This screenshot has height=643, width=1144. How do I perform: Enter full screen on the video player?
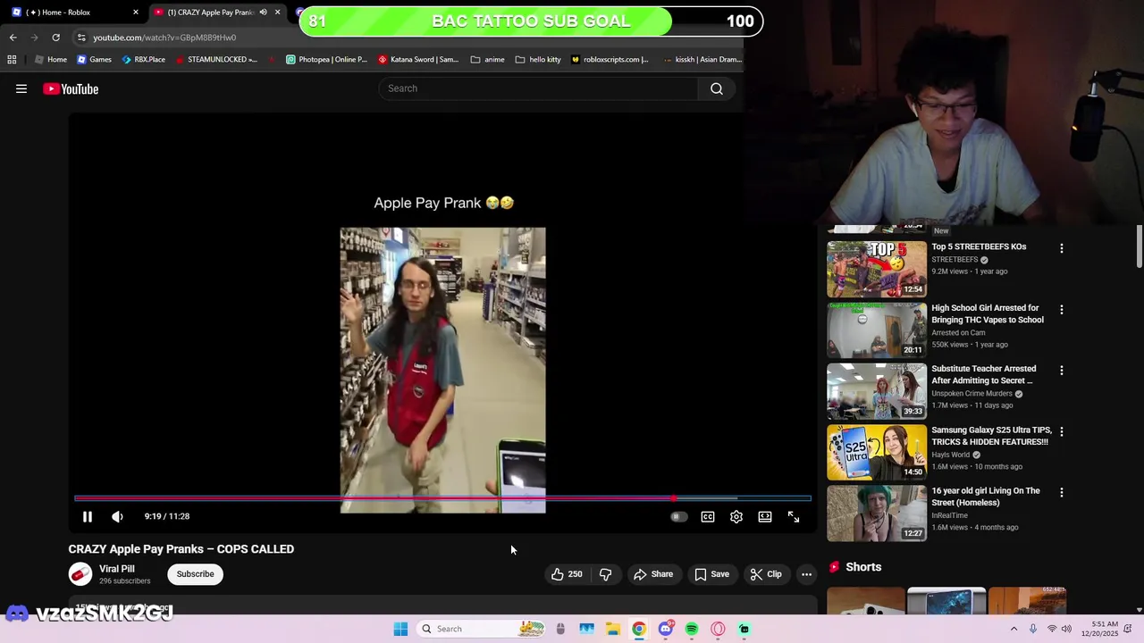coord(793,516)
